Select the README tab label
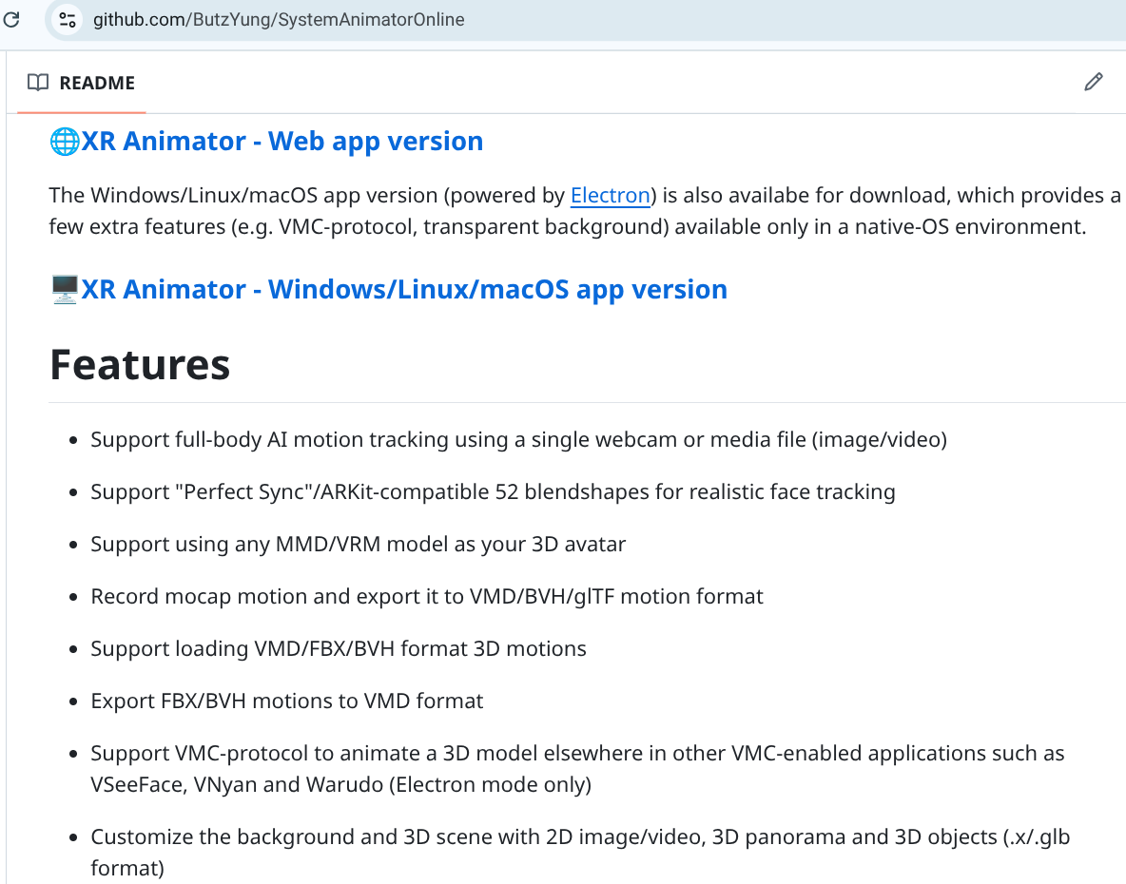Screen dimensions: 1126x884 (97, 83)
